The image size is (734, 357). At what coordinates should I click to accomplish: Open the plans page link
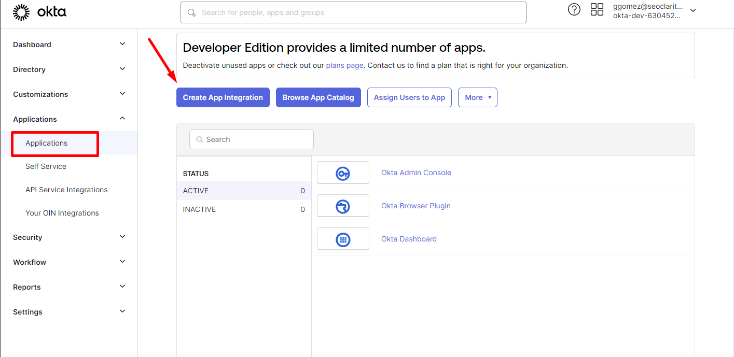click(x=344, y=65)
